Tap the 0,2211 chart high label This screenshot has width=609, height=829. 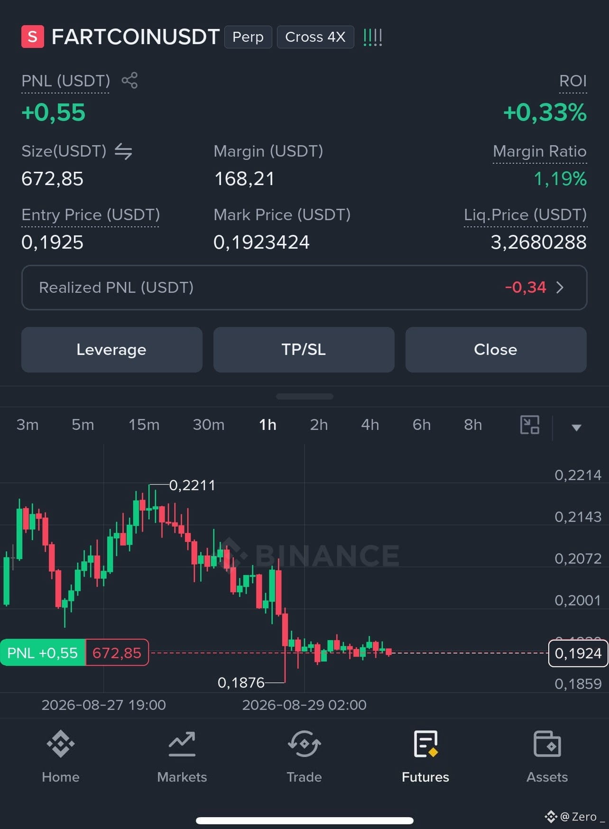click(192, 485)
